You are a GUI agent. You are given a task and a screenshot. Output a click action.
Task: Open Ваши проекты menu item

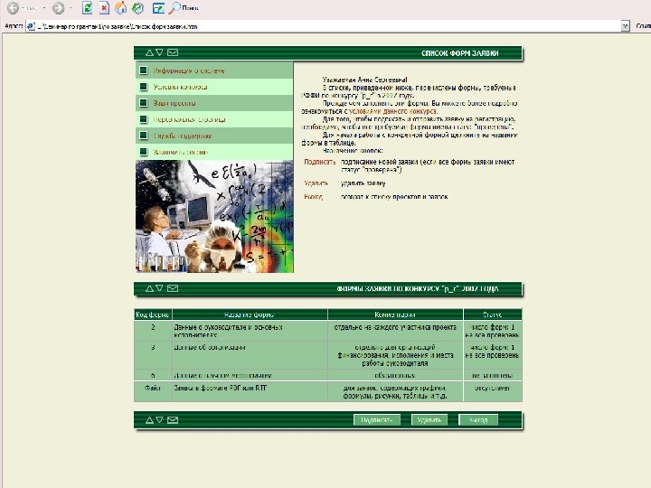[214, 103]
